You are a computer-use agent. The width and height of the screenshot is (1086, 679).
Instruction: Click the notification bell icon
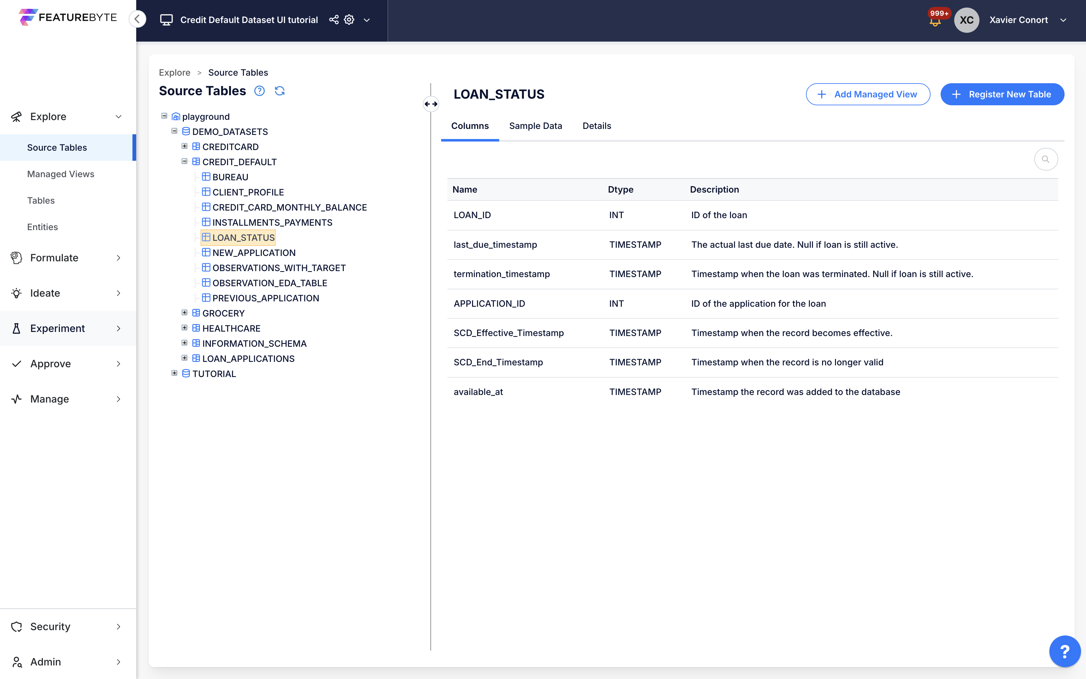click(x=935, y=21)
